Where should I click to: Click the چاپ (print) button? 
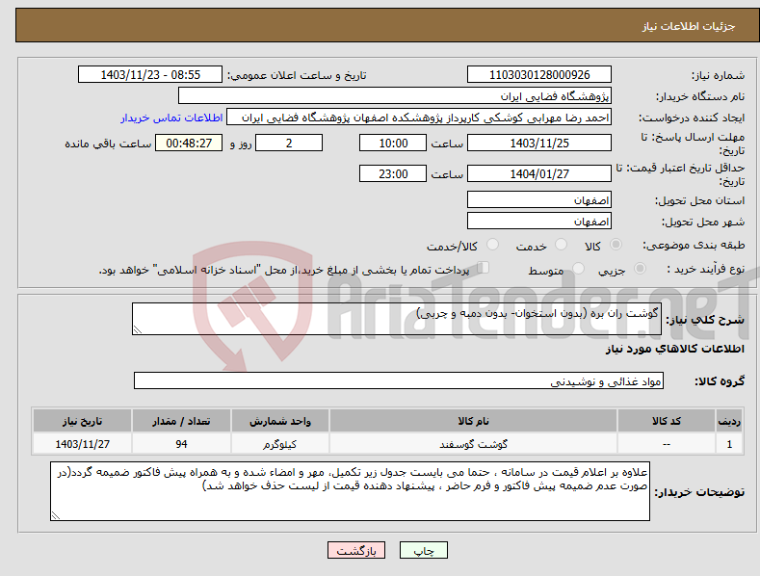pos(423,551)
